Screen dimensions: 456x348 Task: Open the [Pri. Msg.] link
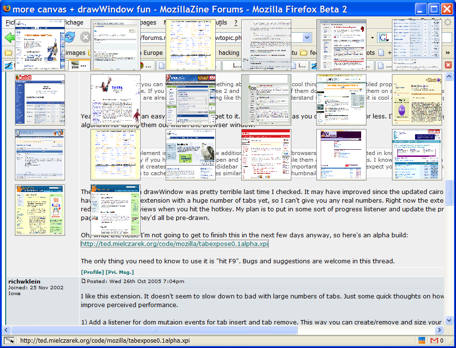120,272
